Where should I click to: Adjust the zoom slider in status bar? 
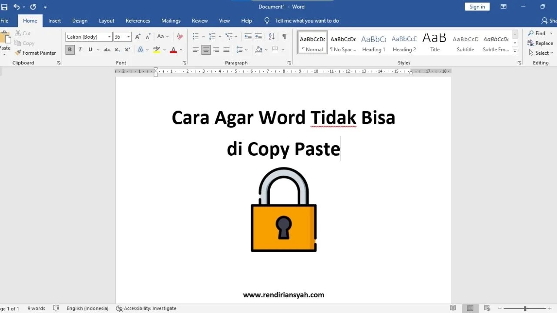click(525, 308)
